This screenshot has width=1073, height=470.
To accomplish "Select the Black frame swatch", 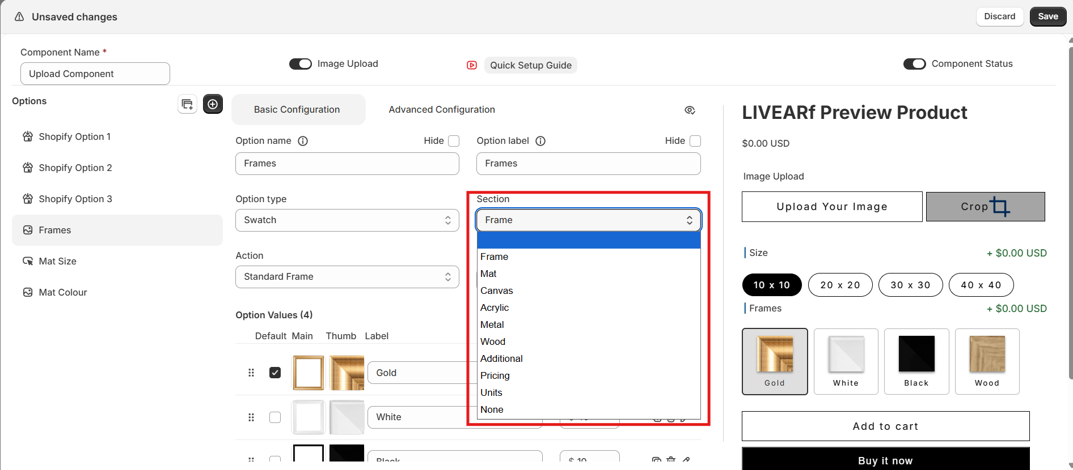I will tap(916, 361).
